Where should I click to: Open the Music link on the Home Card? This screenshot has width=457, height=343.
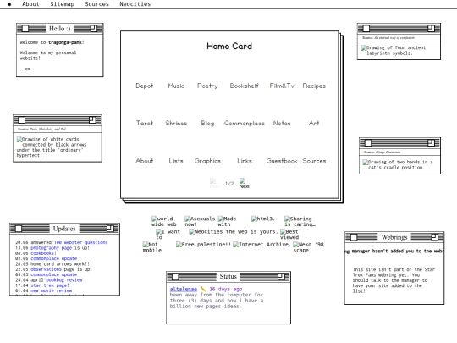[176, 86]
